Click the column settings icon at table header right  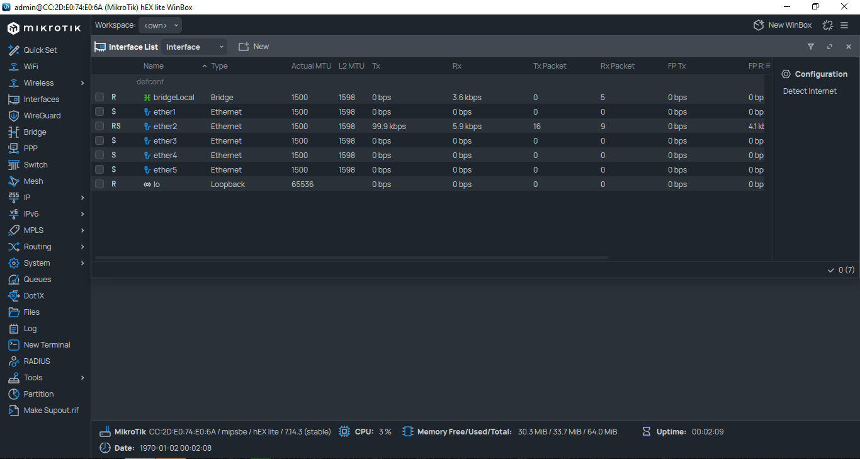(768, 65)
